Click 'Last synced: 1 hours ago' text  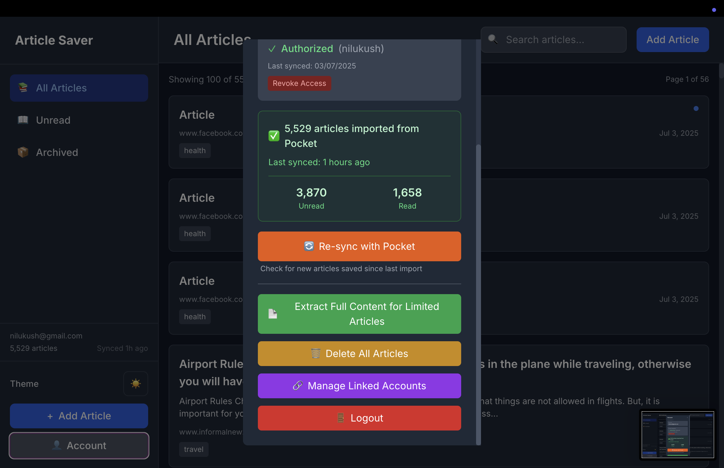pyautogui.click(x=319, y=162)
